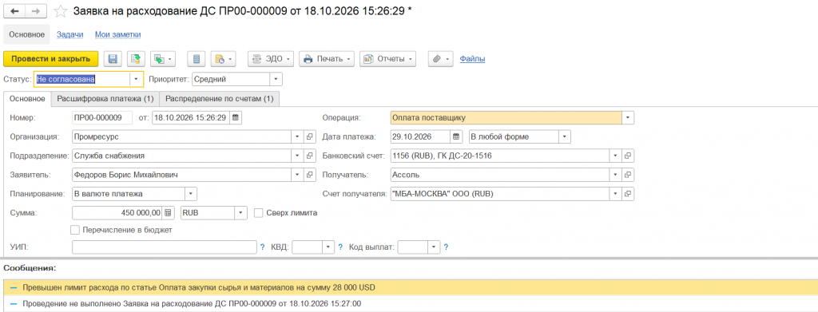
Task: Click the Сумма amount field
Action: (117, 212)
